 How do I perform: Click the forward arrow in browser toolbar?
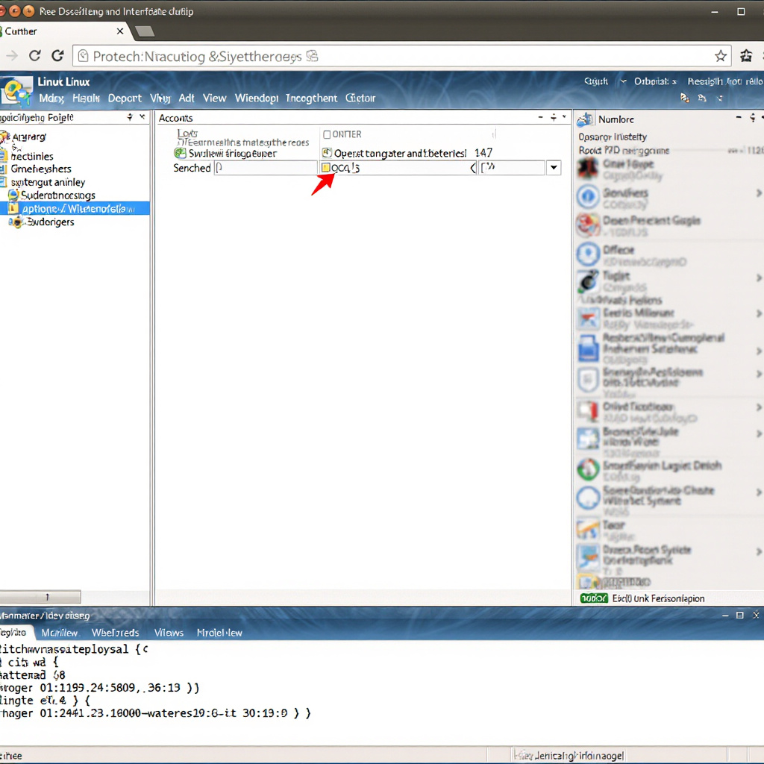[12, 56]
